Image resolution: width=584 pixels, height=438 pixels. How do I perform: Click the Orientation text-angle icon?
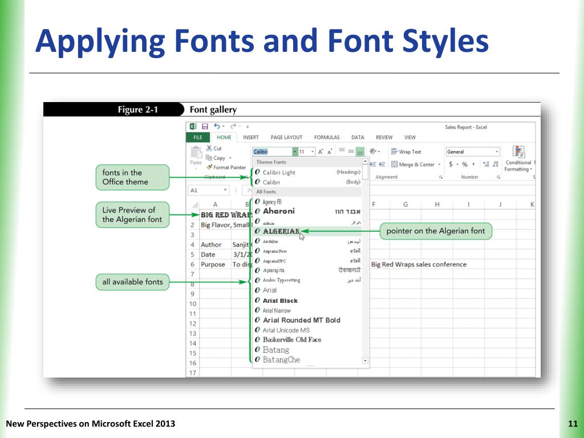pyautogui.click(x=373, y=152)
